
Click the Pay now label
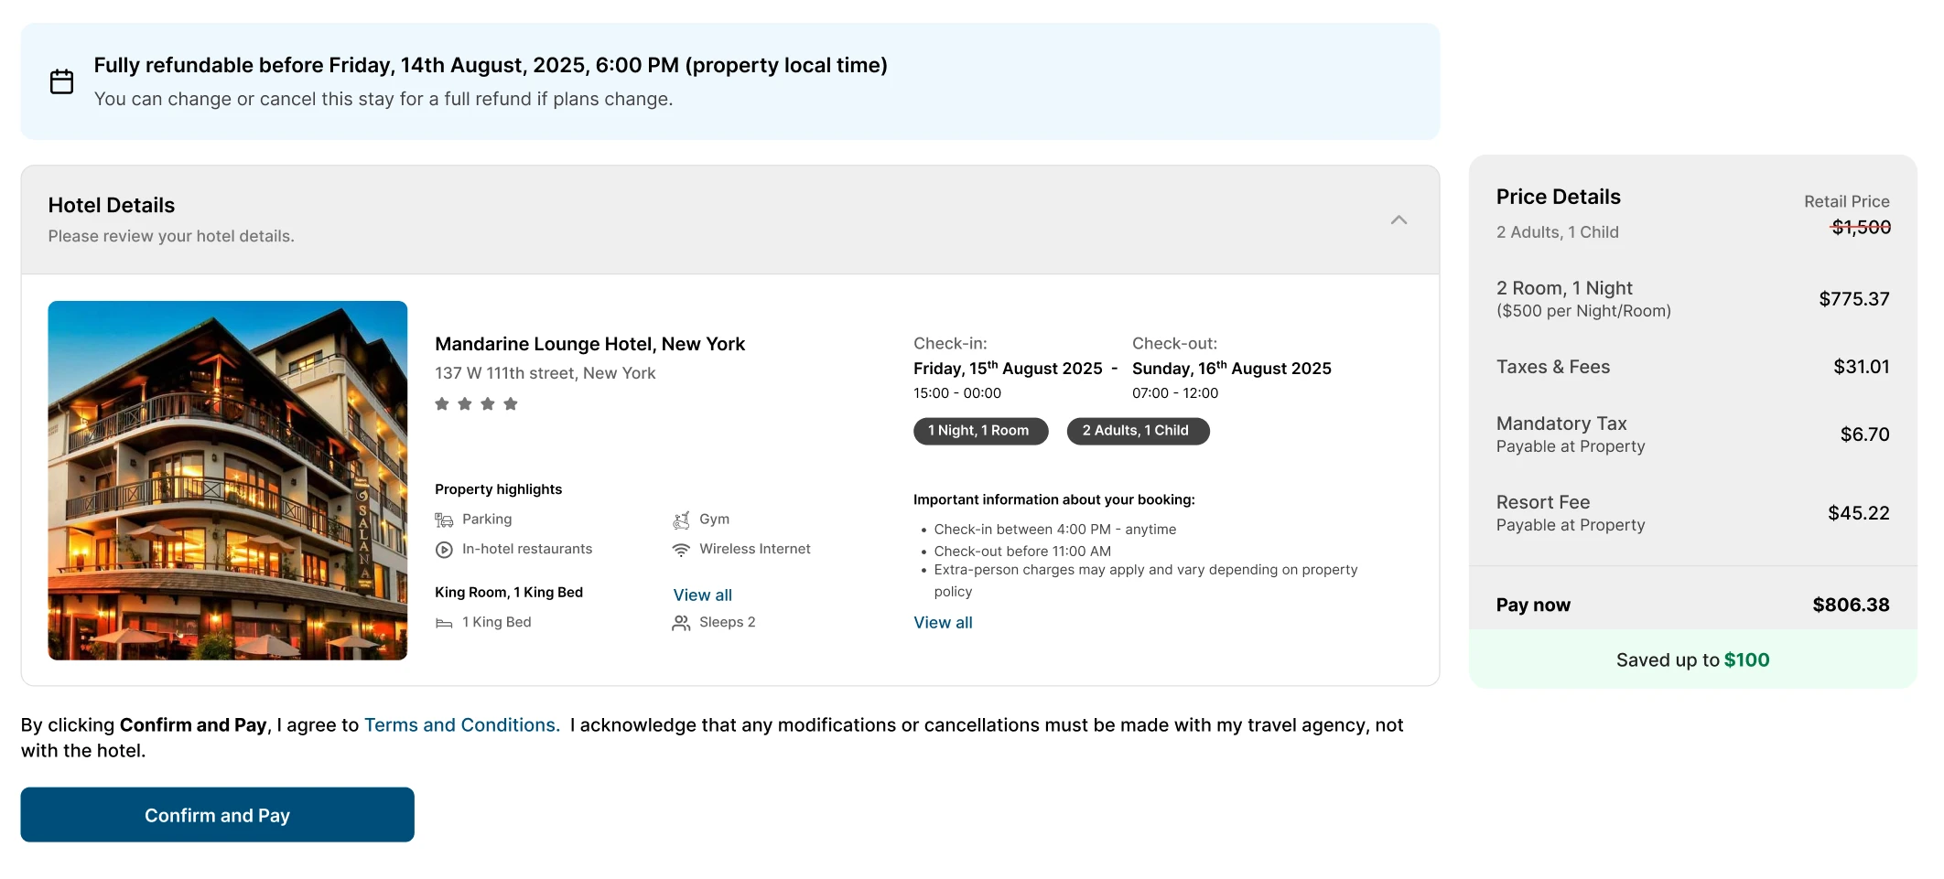1533,605
